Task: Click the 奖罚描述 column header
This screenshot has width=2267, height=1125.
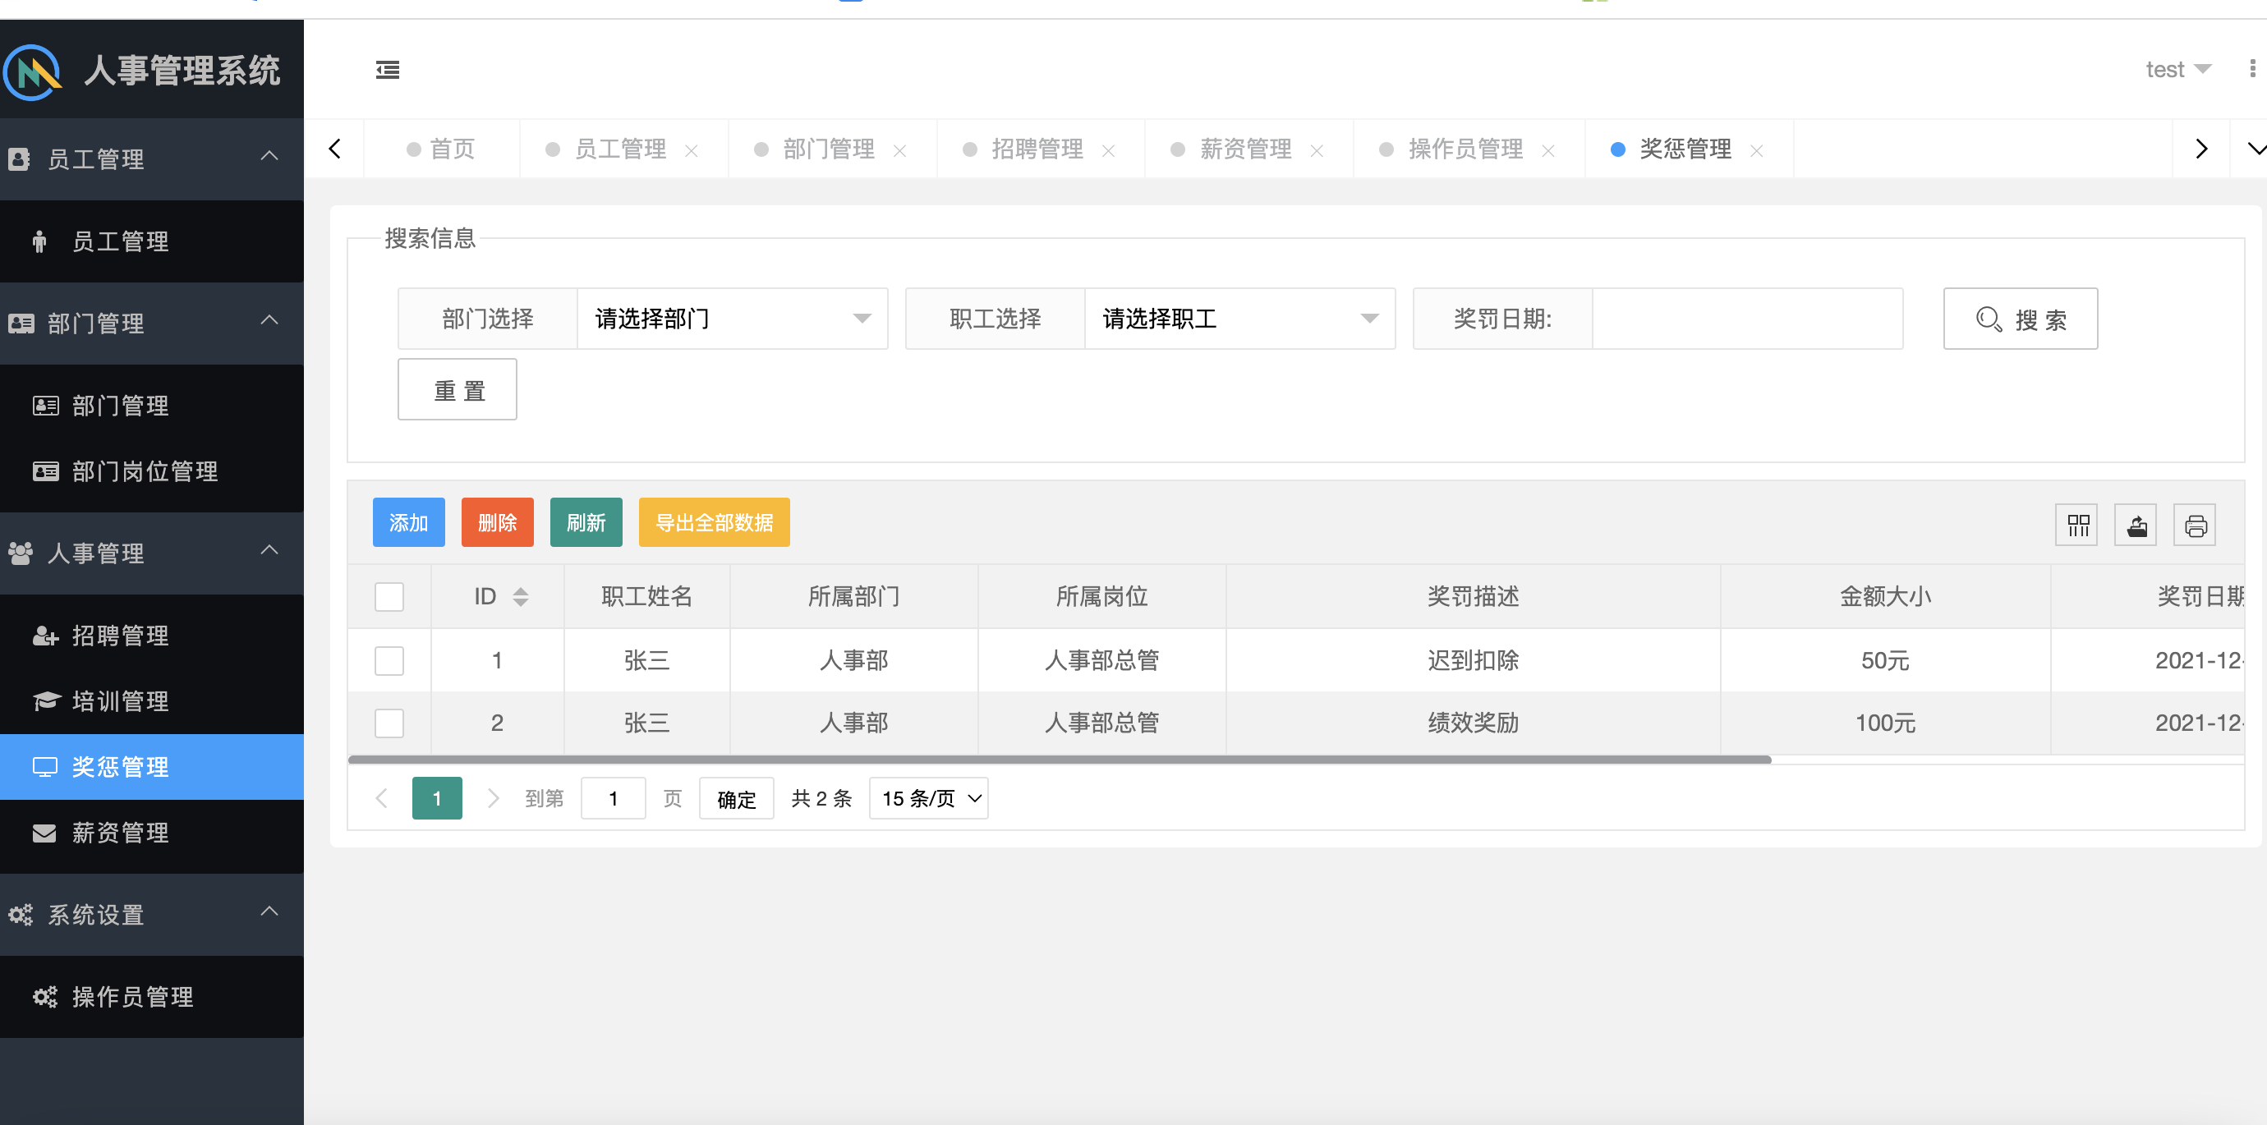Action: pyautogui.click(x=1472, y=596)
